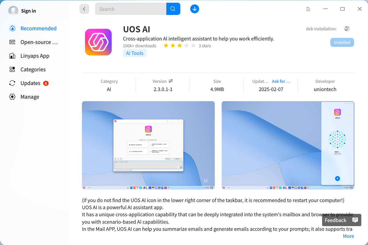Viewport: 368px width, 245px height.
Task: Select the AI Tools tag
Action: [135, 53]
